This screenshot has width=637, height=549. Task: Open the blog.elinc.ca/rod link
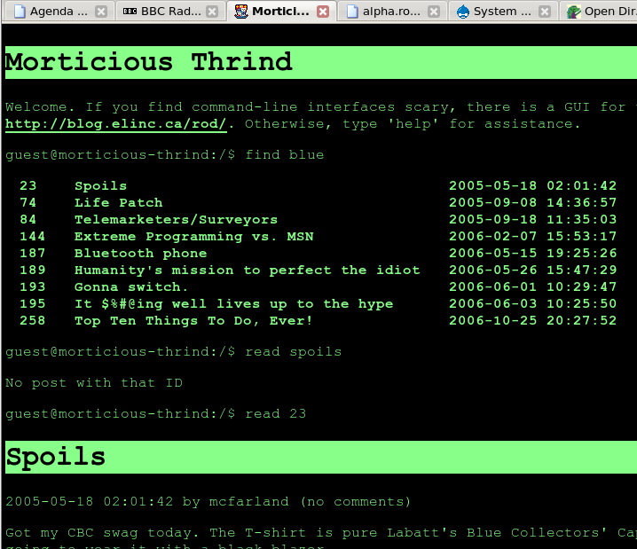pyautogui.click(x=115, y=124)
